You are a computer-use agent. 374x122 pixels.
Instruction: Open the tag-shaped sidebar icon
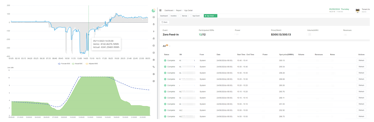[x=154, y=67]
